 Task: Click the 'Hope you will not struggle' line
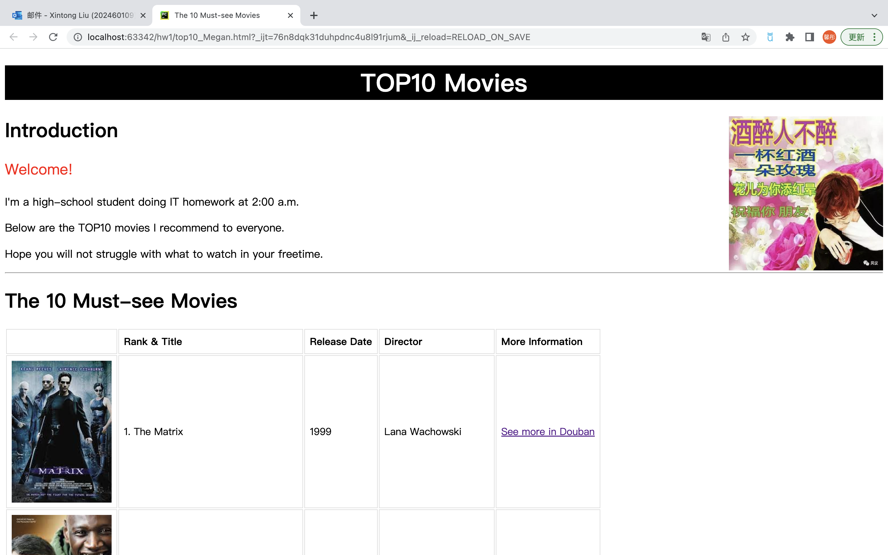coord(164,254)
